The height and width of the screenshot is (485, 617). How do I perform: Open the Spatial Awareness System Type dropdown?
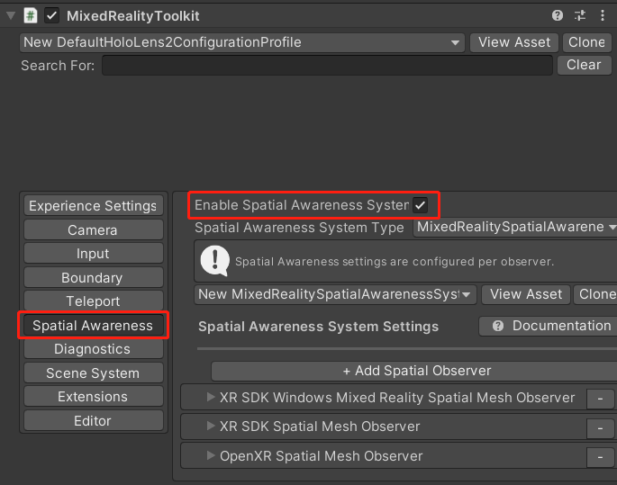click(515, 228)
